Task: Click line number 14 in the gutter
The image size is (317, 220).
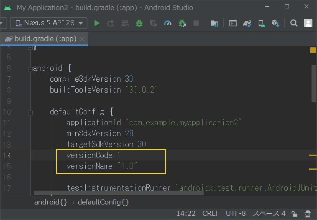Action: click(7, 155)
